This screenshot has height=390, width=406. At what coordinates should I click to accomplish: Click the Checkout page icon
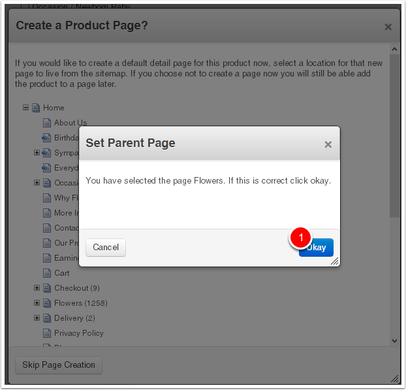coord(47,288)
